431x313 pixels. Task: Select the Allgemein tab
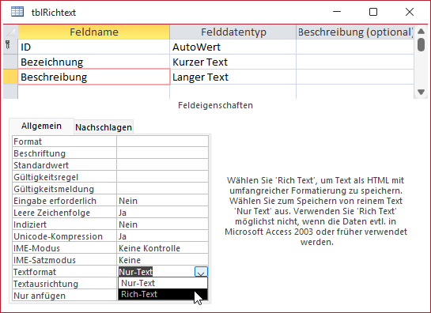click(x=41, y=126)
